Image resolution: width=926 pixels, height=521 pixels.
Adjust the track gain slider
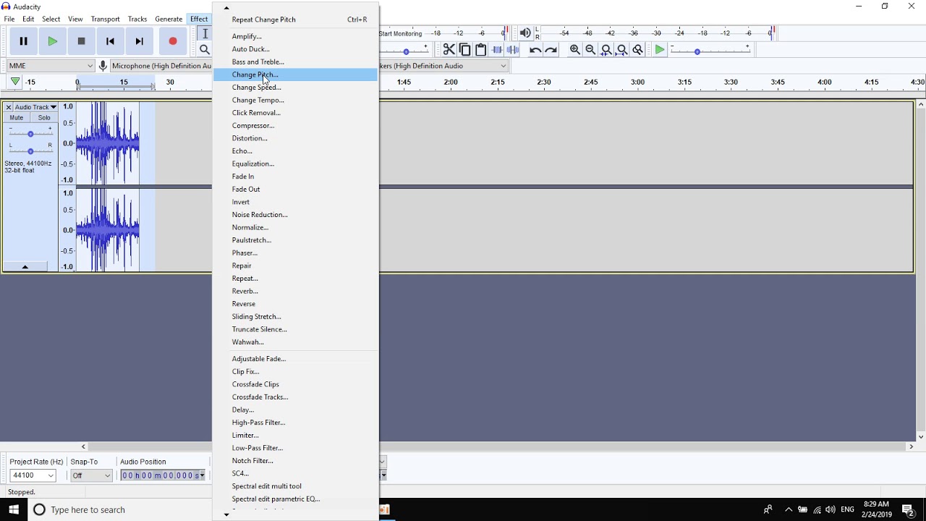(x=30, y=133)
